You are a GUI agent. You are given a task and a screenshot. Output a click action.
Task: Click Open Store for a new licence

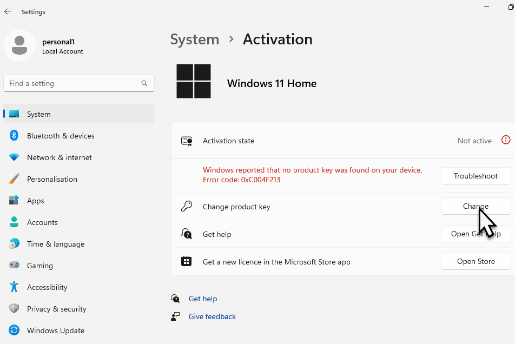point(476,261)
